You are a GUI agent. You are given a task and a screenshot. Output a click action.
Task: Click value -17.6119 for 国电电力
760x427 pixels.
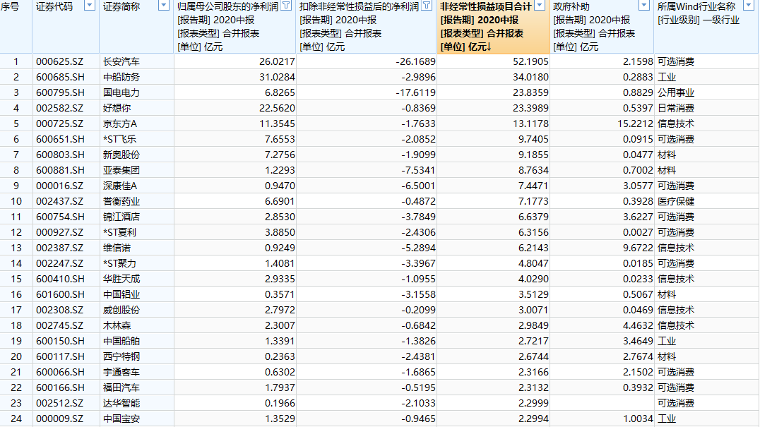coord(415,92)
